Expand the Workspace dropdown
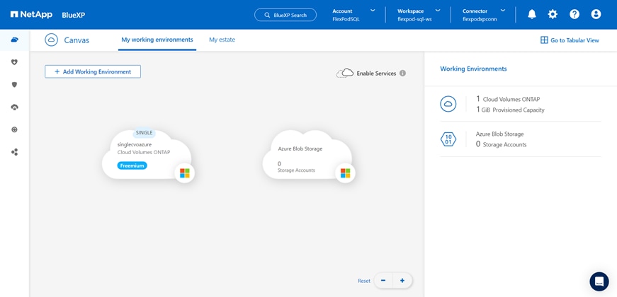Image resolution: width=617 pixels, height=297 pixels. [438, 11]
